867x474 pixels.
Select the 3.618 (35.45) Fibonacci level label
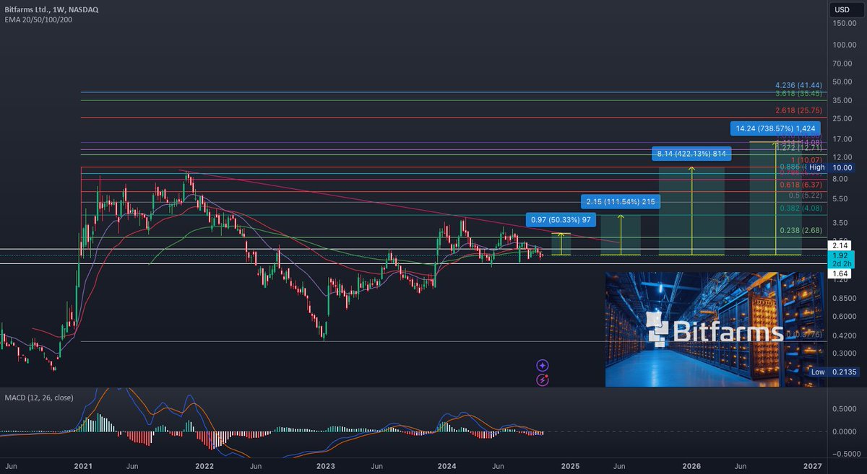pyautogui.click(x=799, y=93)
